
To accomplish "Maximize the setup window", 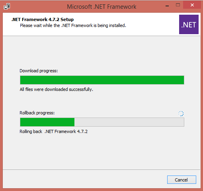I will (178, 5).
